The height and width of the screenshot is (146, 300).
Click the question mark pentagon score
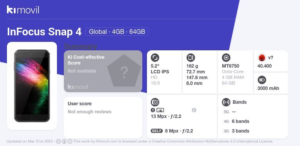point(124,71)
